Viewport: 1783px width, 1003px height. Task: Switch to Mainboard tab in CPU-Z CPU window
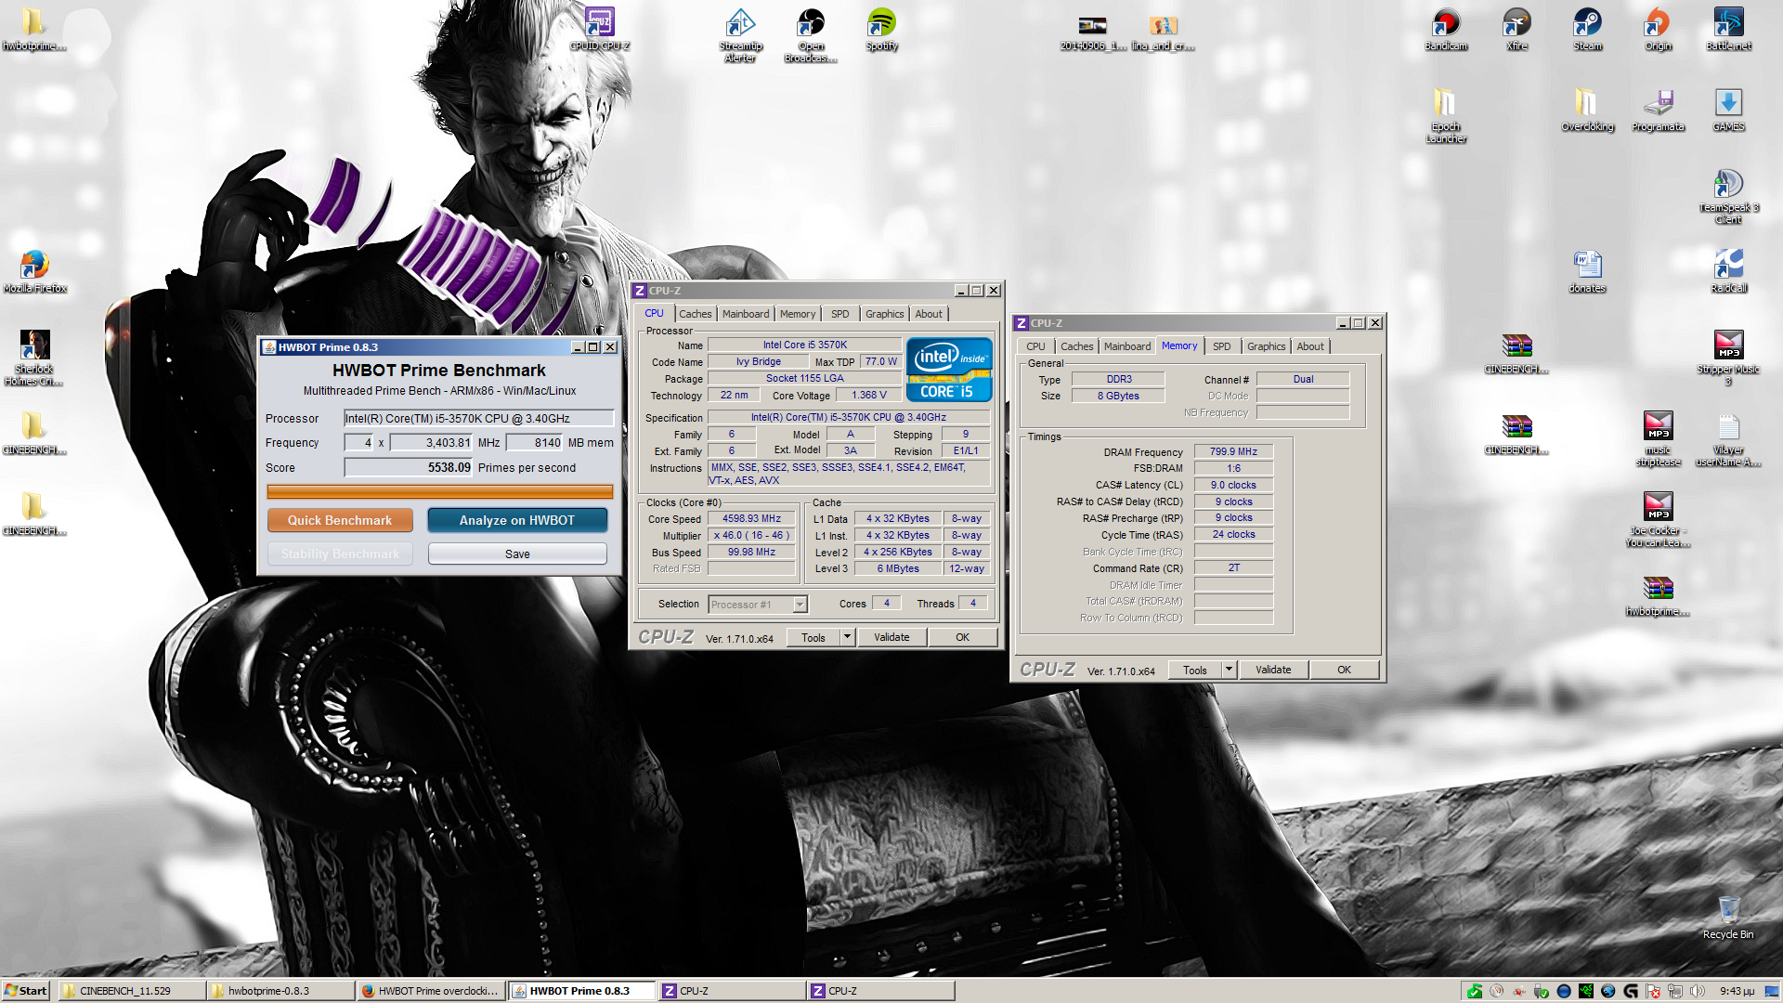(x=745, y=314)
